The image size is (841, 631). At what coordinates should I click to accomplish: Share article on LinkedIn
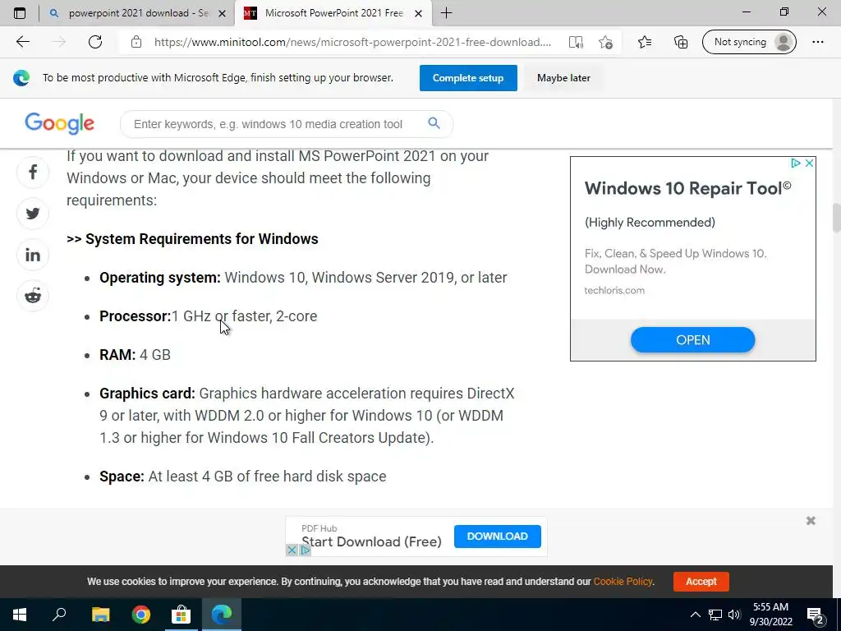[x=33, y=255]
